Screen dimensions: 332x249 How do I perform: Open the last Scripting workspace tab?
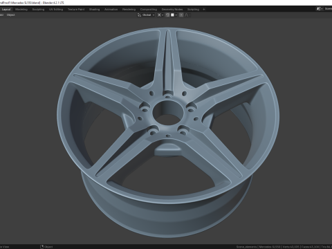pyautogui.click(x=193, y=10)
